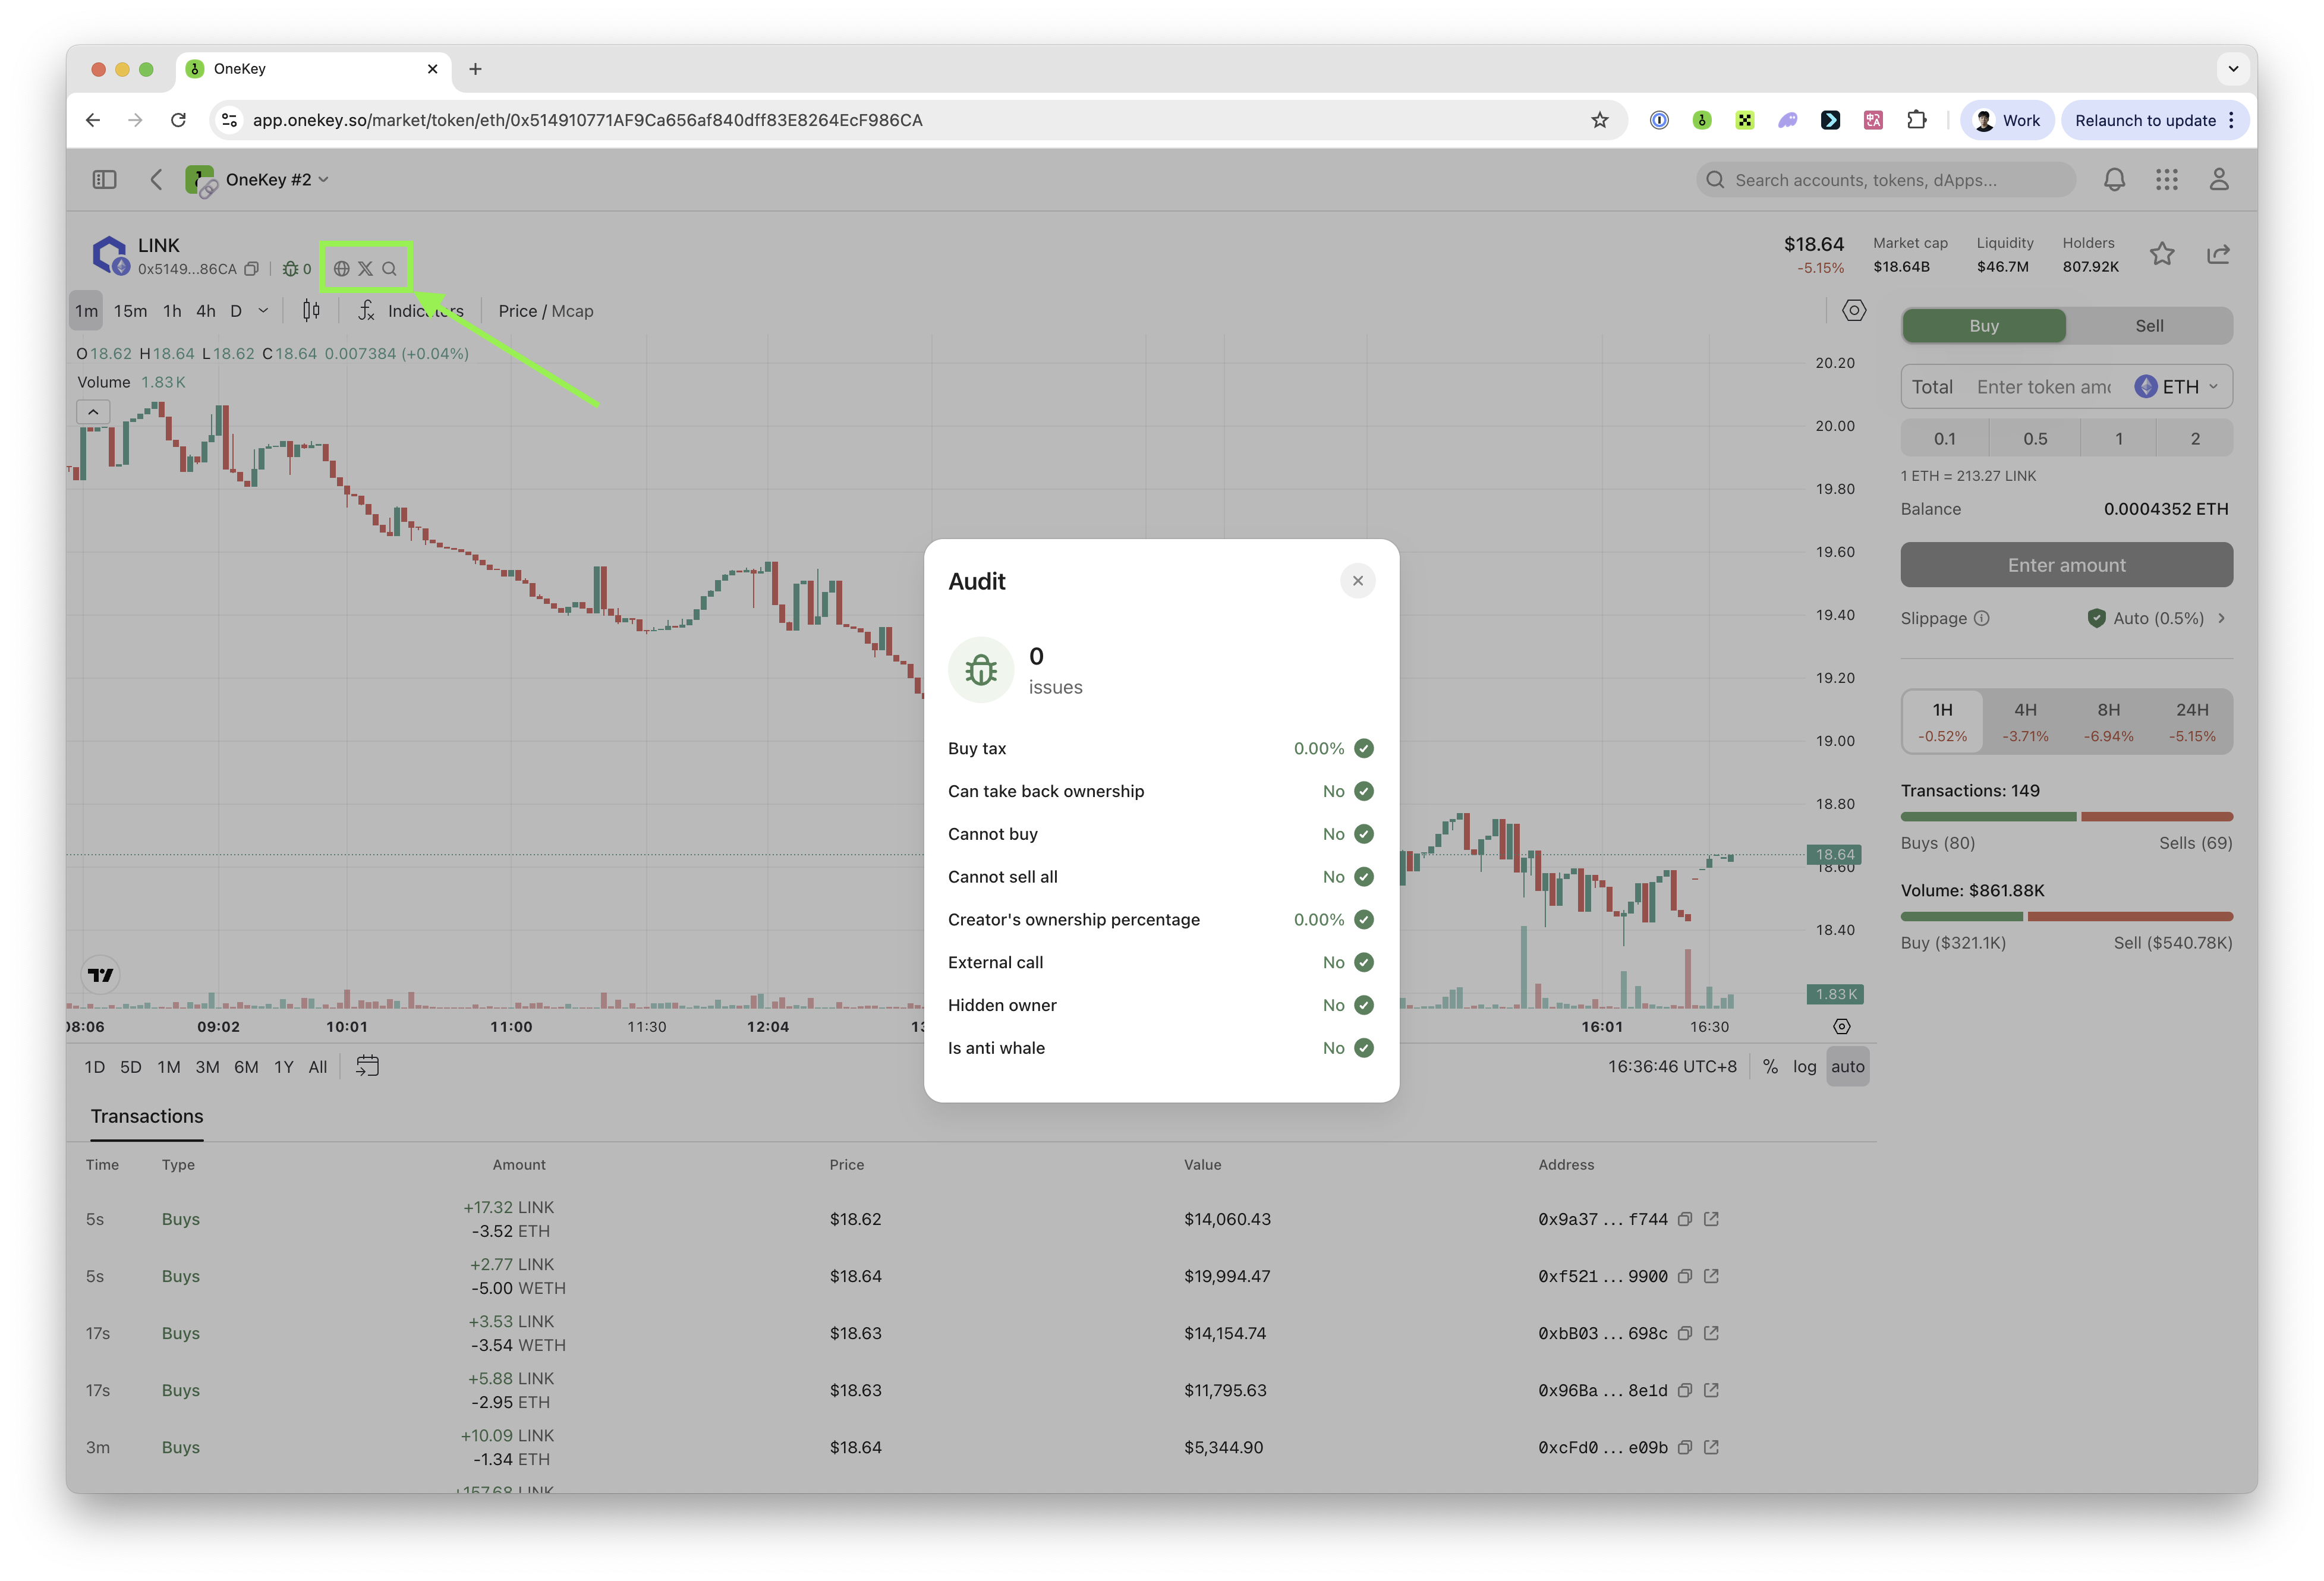This screenshot has width=2324, height=1581.
Task: Select the 4H price change tab
Action: (2025, 721)
